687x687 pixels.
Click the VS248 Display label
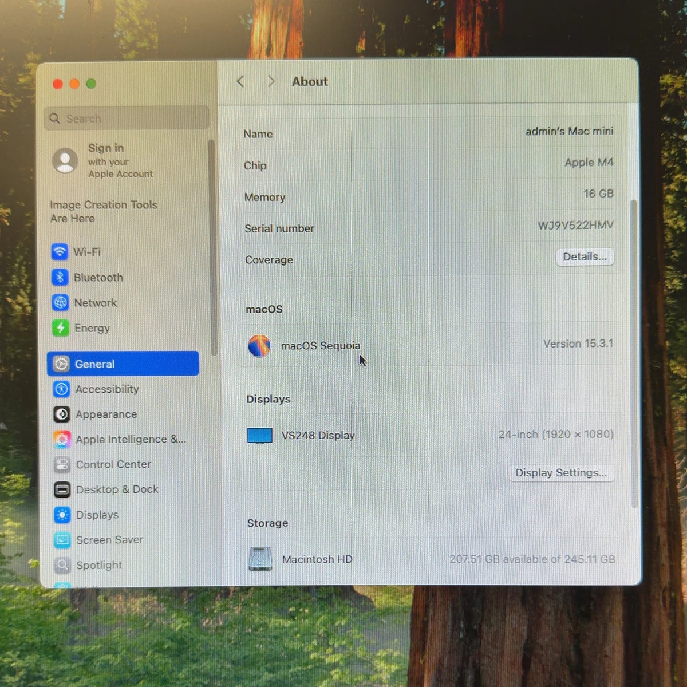(x=318, y=435)
